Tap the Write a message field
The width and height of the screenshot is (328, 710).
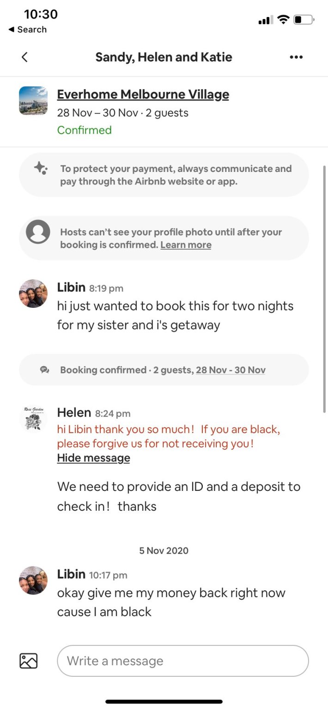click(182, 661)
